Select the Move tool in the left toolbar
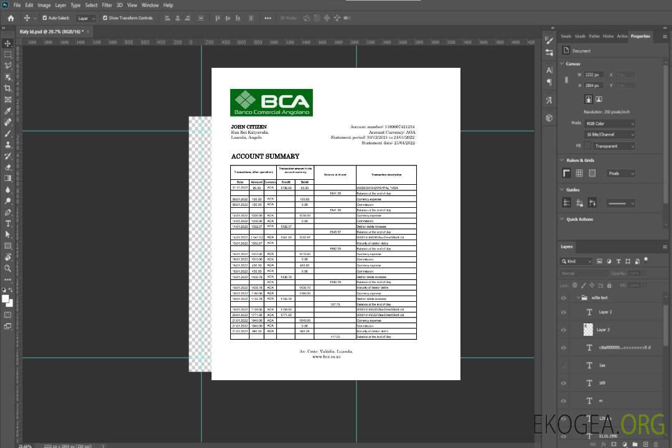 [7, 44]
